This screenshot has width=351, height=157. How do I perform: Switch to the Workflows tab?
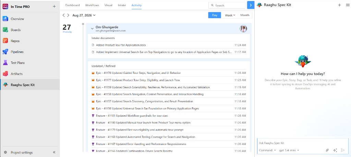pos(92,5)
